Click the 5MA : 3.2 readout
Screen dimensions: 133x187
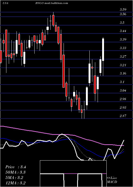click(14, 178)
